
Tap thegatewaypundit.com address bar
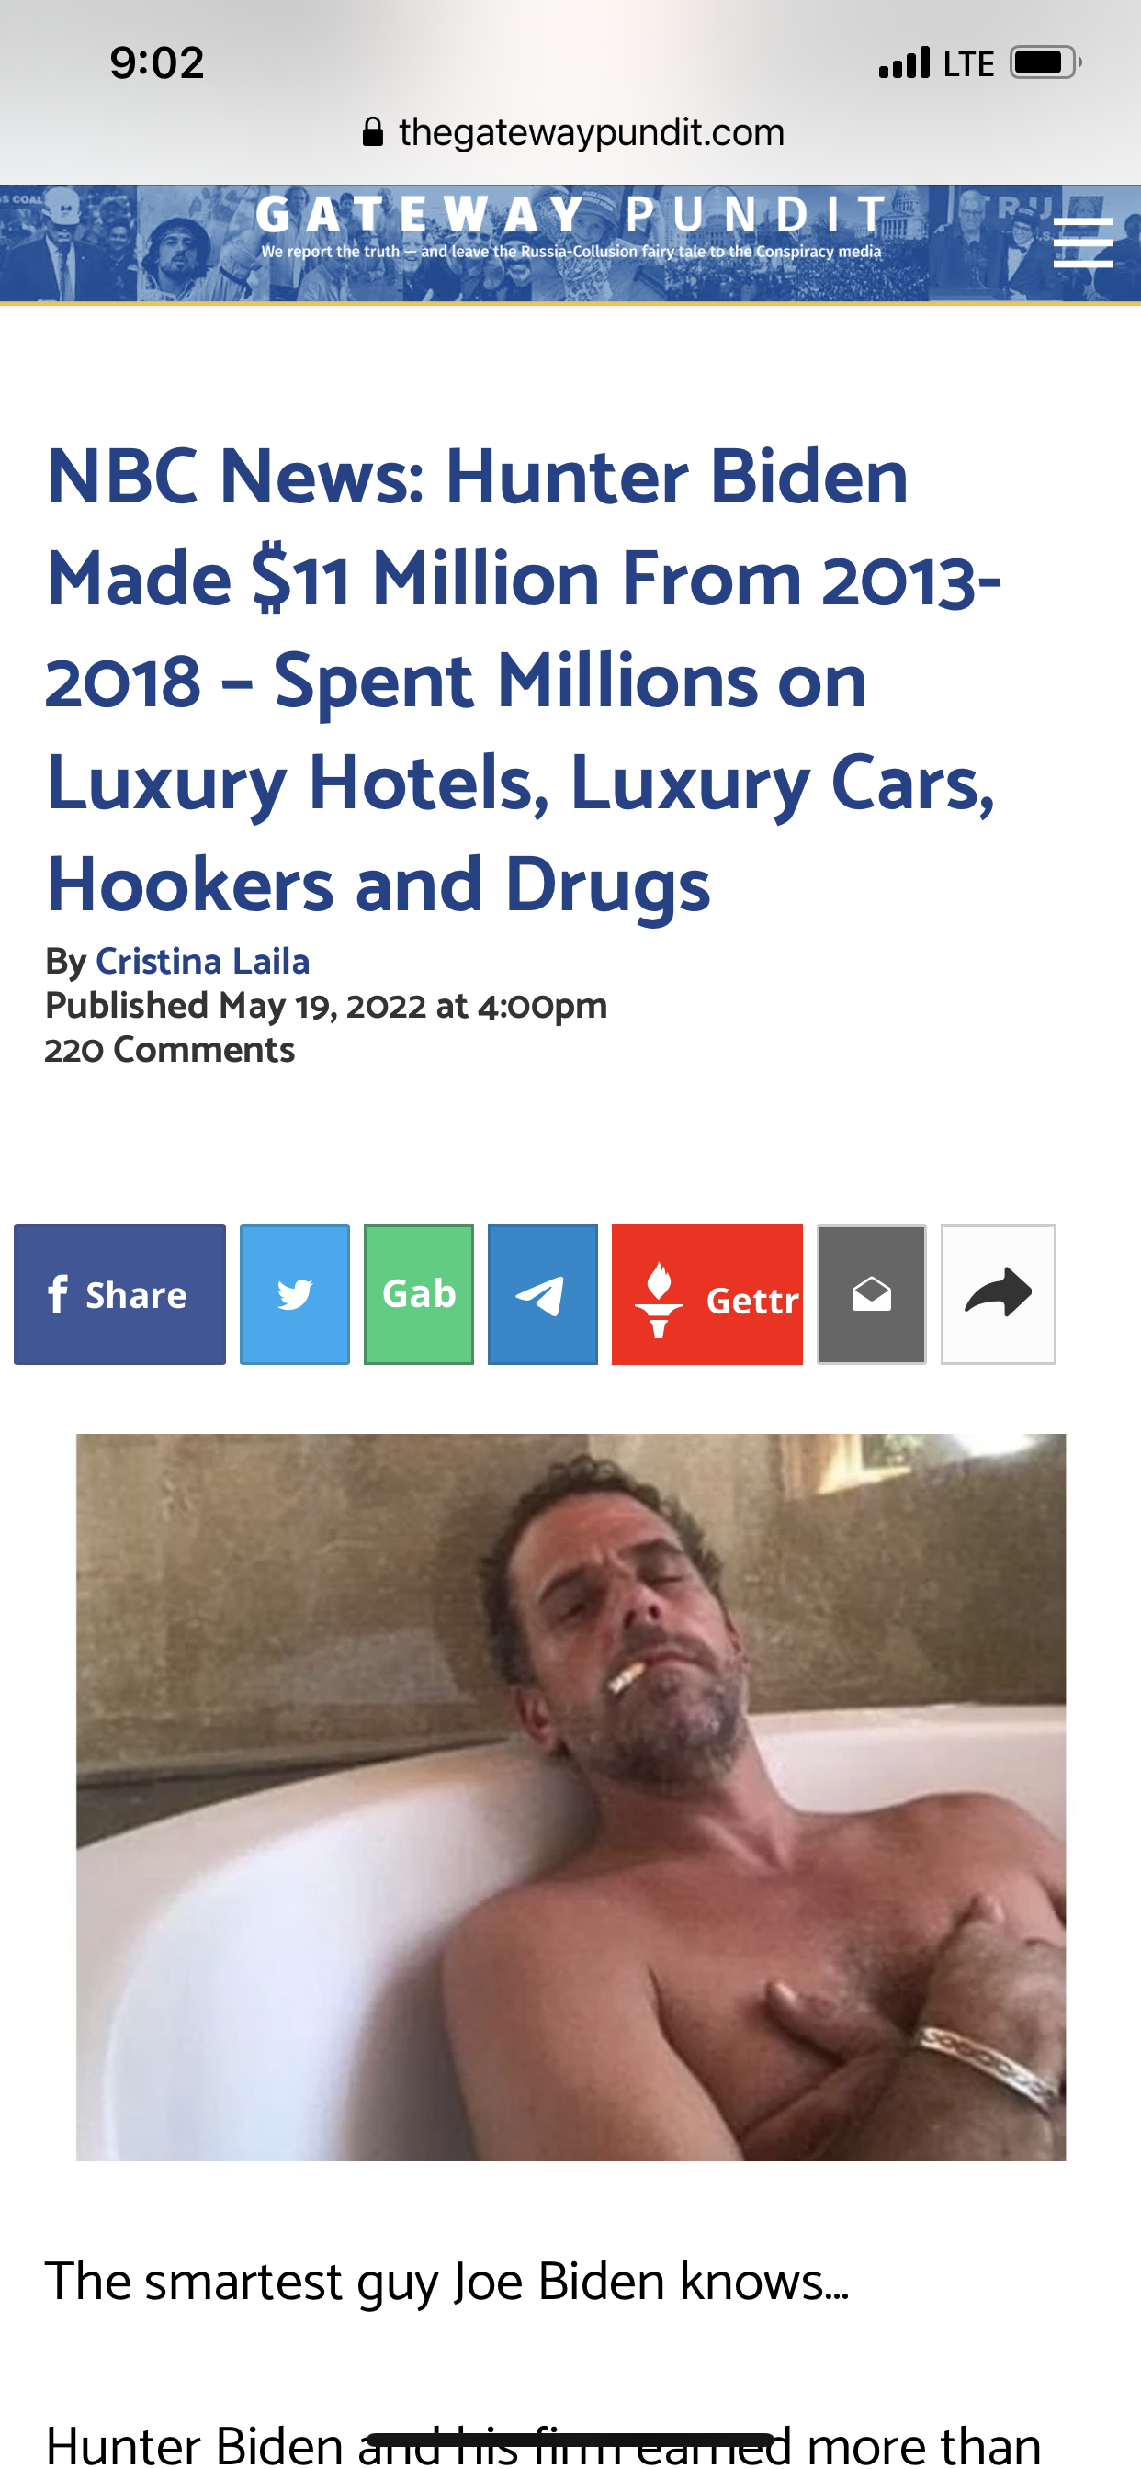point(572,131)
